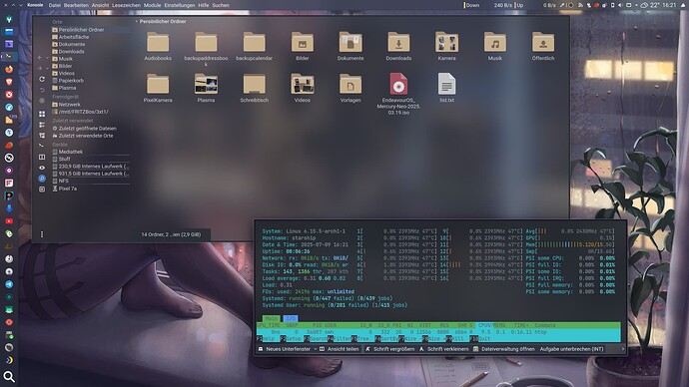Image resolution: width=689 pixels, height=387 pixels.
Task: Open the Bearbeiten menu
Action: pyautogui.click(x=76, y=5)
